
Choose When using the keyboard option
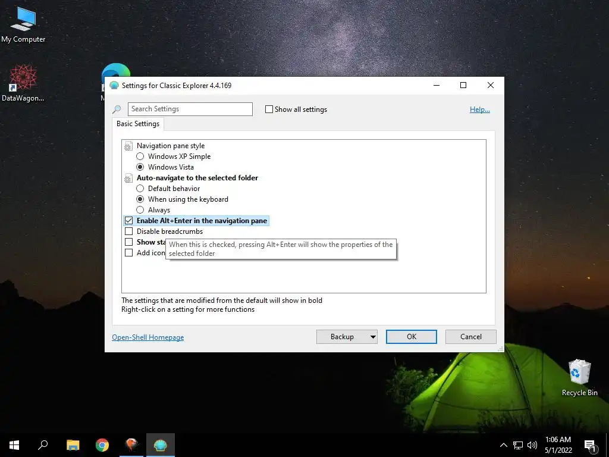[x=140, y=199]
